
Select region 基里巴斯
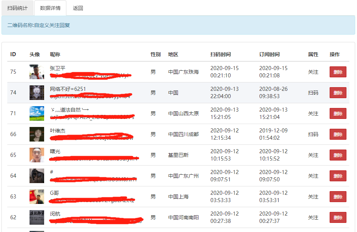click(x=178, y=155)
